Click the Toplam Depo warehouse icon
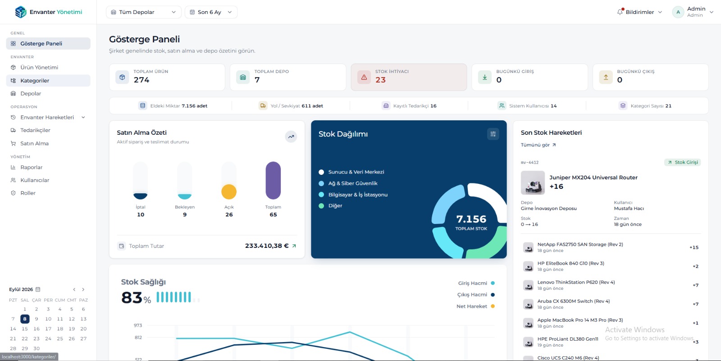 243,77
